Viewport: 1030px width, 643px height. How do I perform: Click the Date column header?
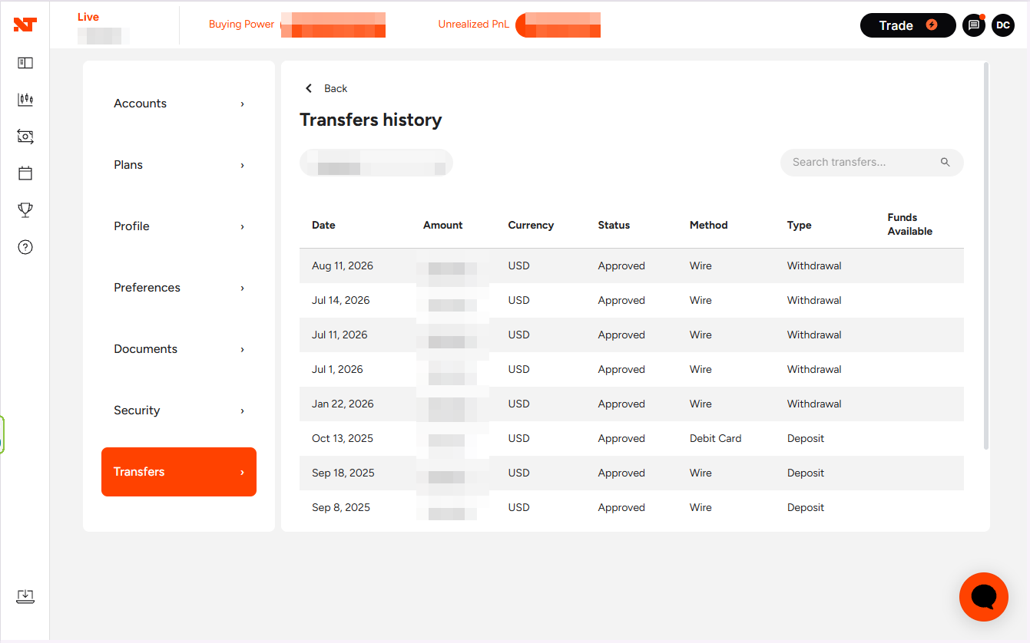(x=323, y=225)
